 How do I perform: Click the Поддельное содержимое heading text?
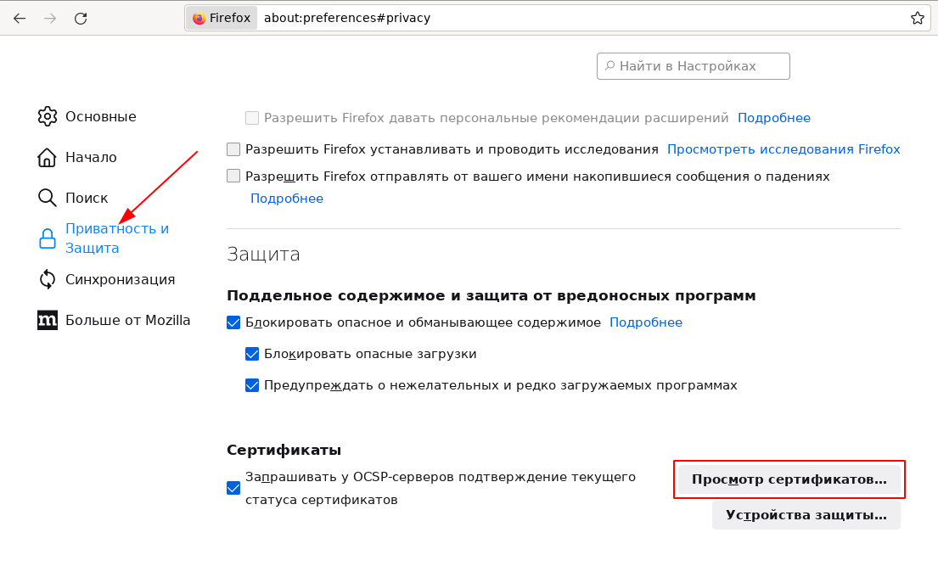point(491,295)
